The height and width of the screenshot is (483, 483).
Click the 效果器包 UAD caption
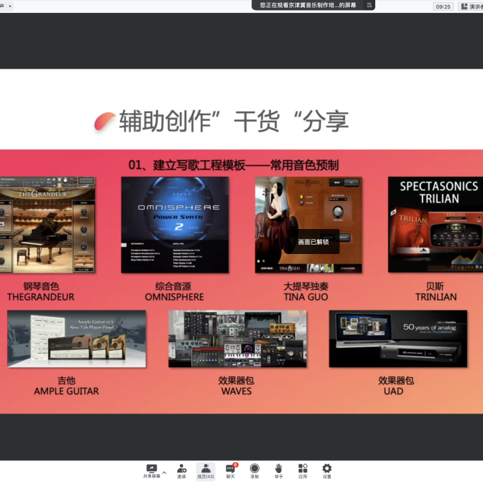point(396,386)
